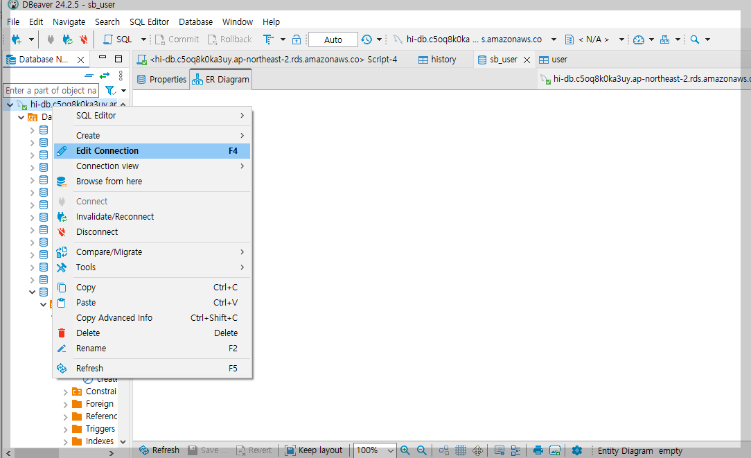Click the arrange diagram layout icon
This screenshot has height=458, width=751.
coord(444,450)
